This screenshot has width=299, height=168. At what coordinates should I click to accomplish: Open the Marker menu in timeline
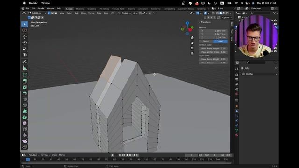[62, 155]
